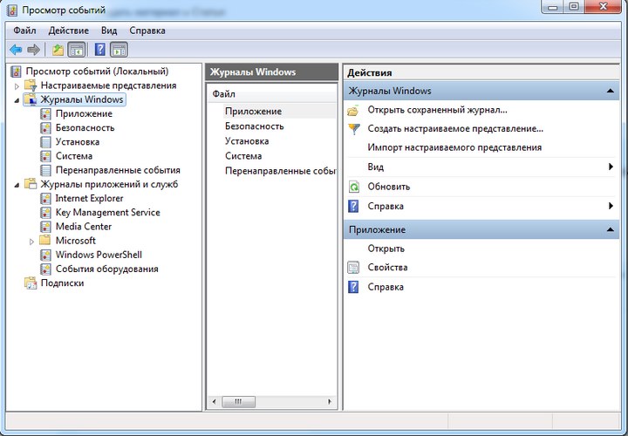This screenshot has height=436, width=628.
Task: Click the Event Viewer app icon in title bar
Action: click(12, 10)
